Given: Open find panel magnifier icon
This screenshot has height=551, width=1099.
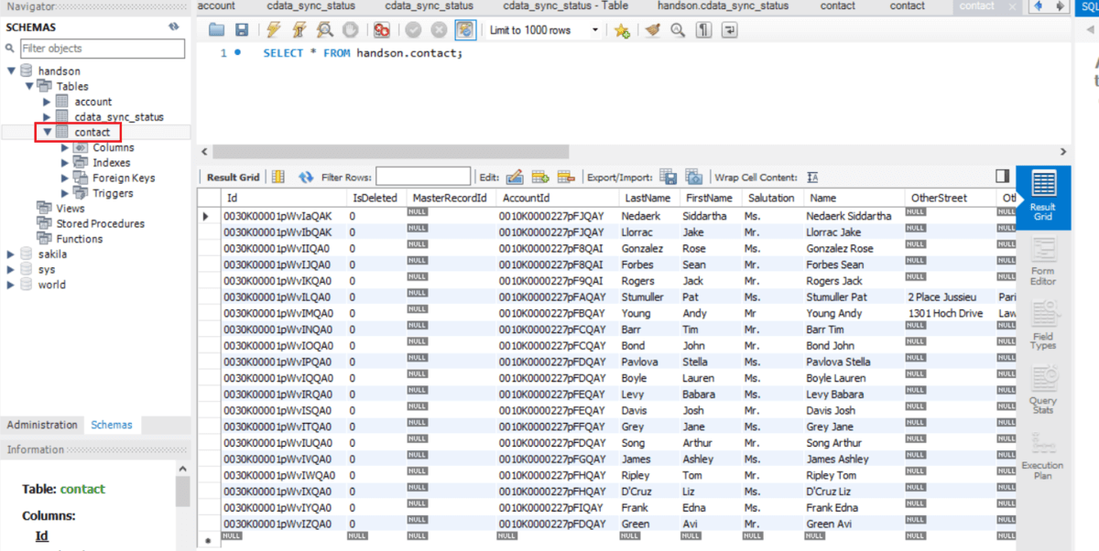Looking at the screenshot, I should [x=678, y=30].
